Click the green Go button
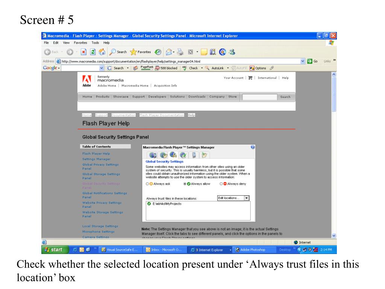The height and width of the screenshot is (289, 385). click(312, 61)
